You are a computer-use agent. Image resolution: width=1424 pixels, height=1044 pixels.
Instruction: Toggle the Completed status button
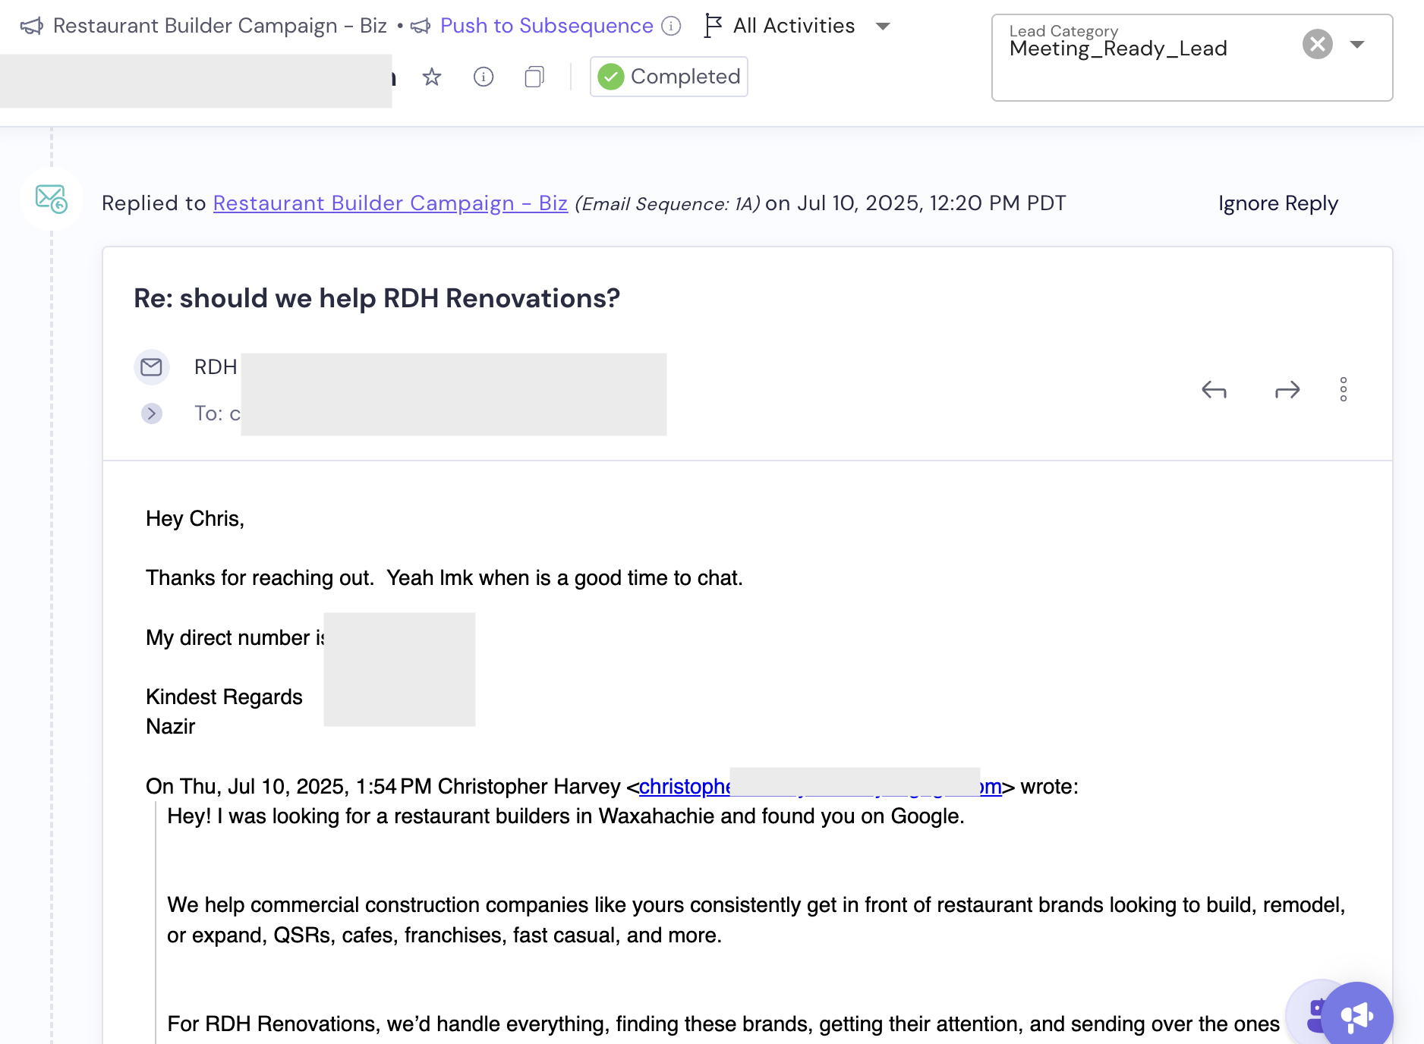click(669, 77)
